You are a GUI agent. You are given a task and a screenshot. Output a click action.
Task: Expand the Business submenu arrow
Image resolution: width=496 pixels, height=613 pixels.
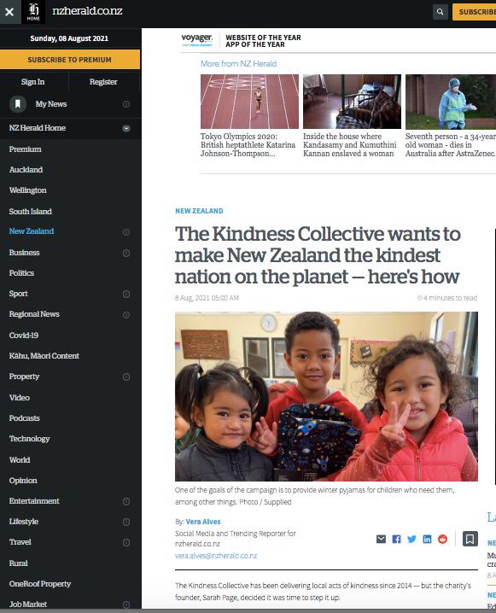126,253
